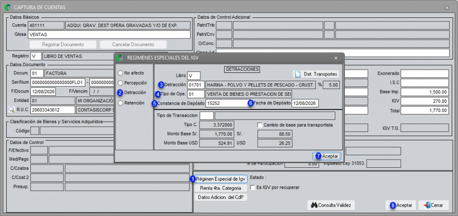Click the Cancelar Documento button

[133, 45]
